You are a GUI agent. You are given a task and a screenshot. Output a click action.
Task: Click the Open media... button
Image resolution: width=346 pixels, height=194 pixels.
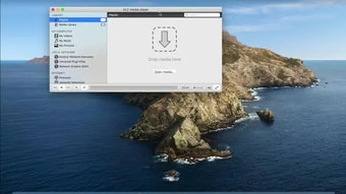pyautogui.click(x=164, y=72)
